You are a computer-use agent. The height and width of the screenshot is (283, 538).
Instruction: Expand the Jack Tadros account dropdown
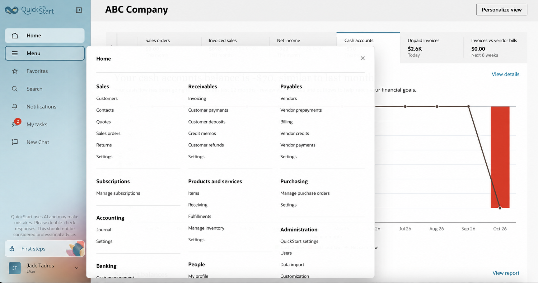coord(77,268)
